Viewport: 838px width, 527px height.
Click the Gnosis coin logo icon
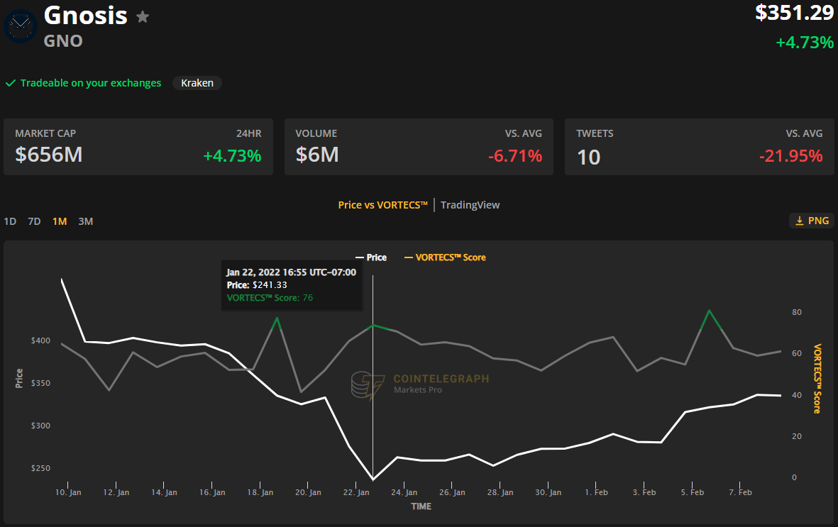tap(21, 26)
